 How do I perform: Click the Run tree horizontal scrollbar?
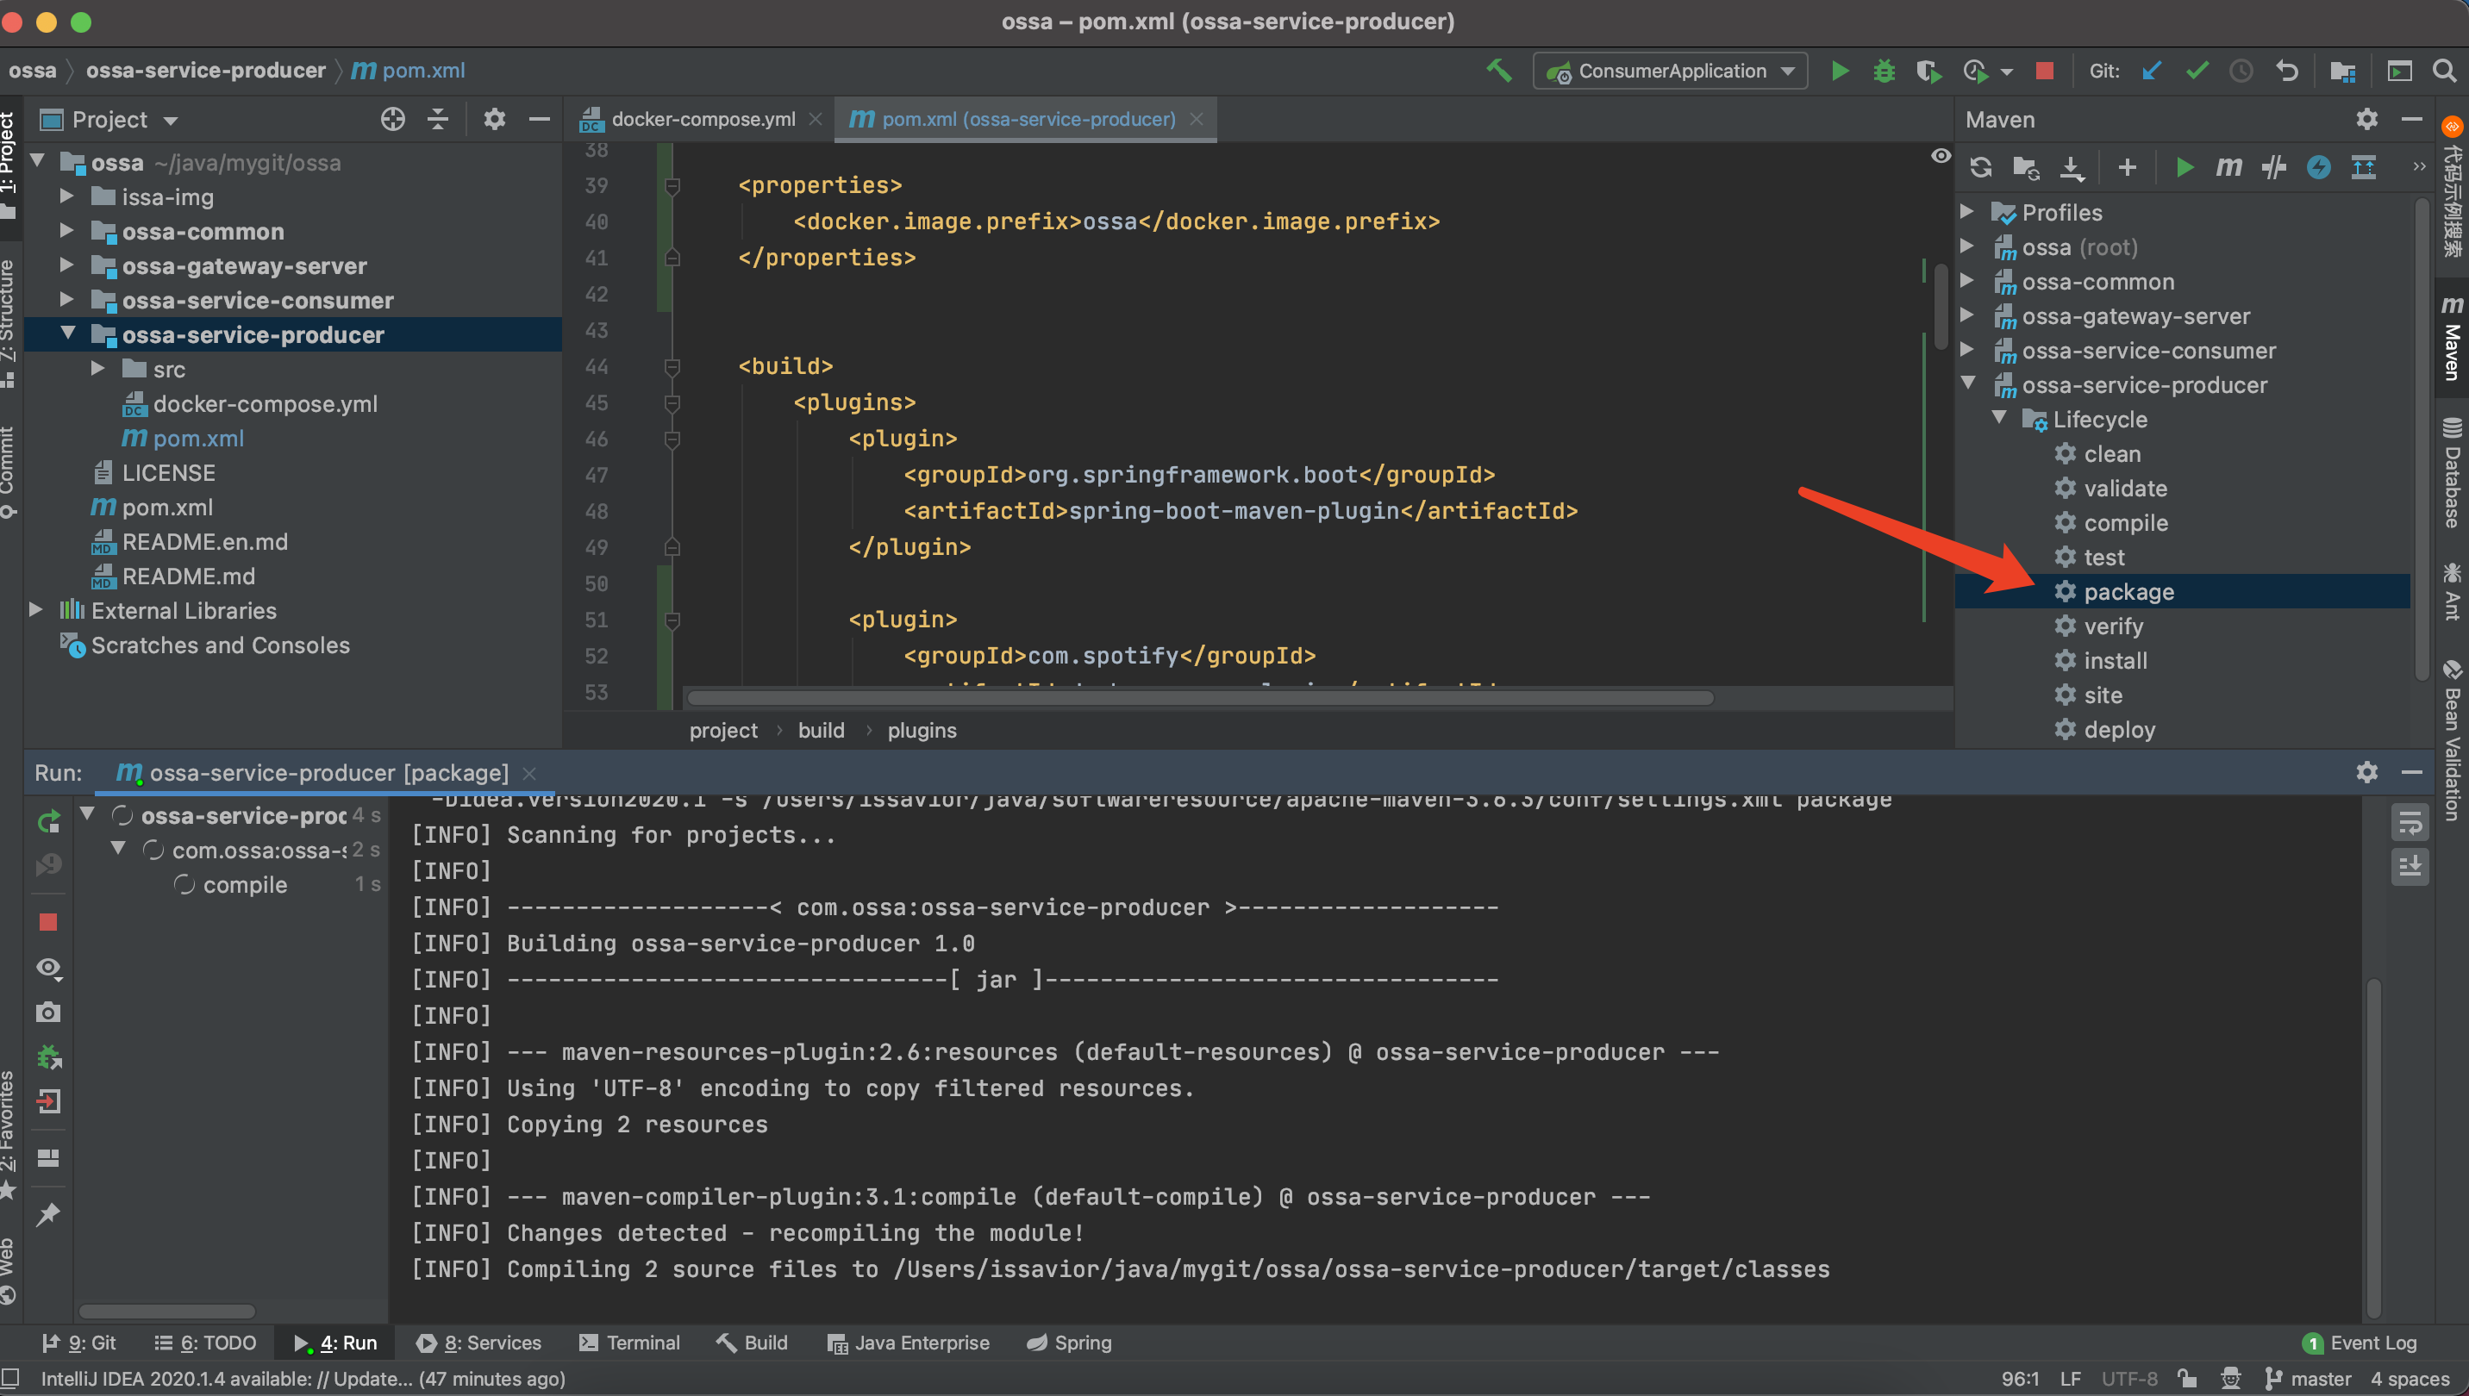(x=167, y=1311)
